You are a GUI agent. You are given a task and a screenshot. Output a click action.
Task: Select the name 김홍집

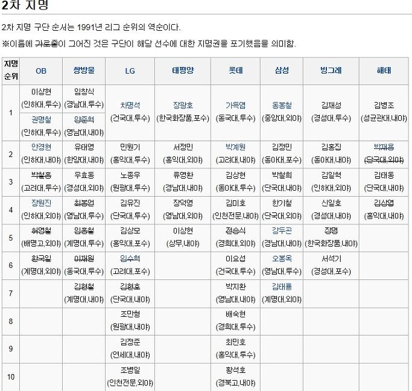[x=331, y=147]
